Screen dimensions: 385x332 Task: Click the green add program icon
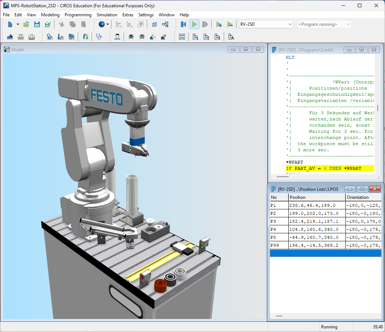219,24
